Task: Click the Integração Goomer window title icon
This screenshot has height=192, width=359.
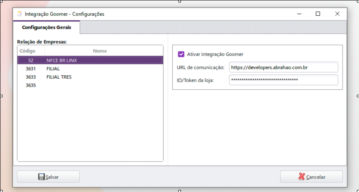Action: click(20, 14)
